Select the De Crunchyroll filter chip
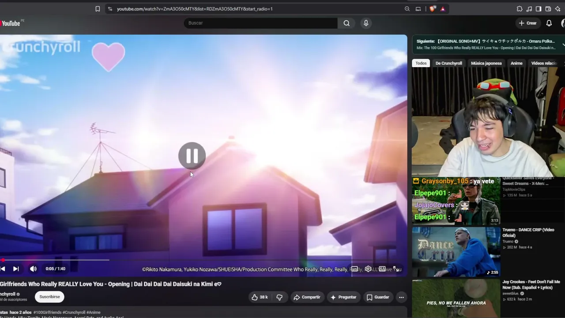The width and height of the screenshot is (565, 318). 449,63
